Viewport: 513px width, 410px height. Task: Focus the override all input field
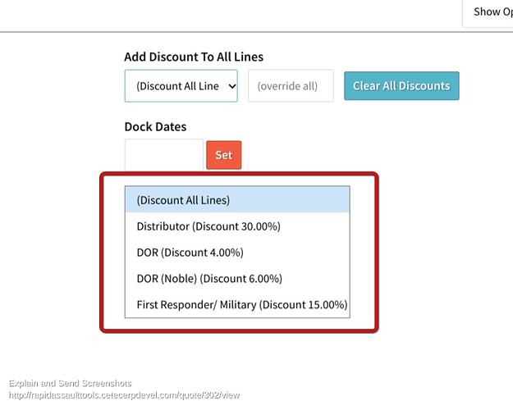point(291,86)
